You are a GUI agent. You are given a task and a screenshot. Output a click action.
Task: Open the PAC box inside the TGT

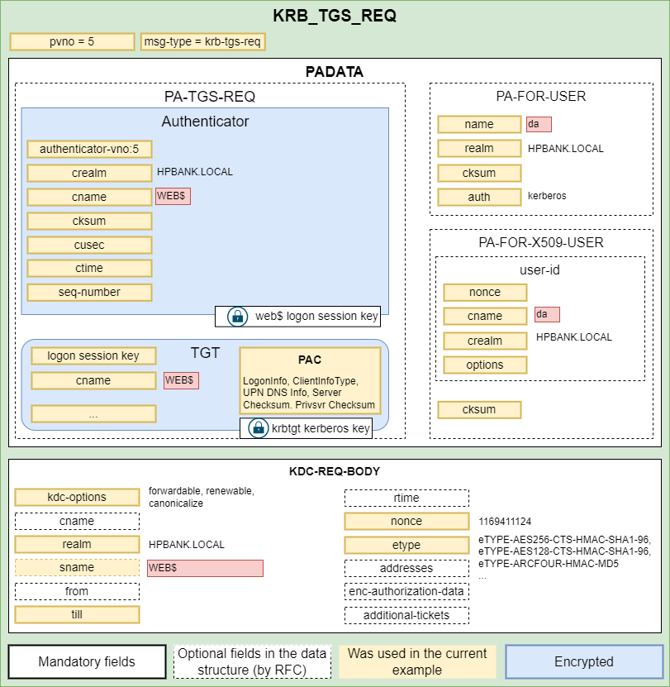(x=310, y=380)
